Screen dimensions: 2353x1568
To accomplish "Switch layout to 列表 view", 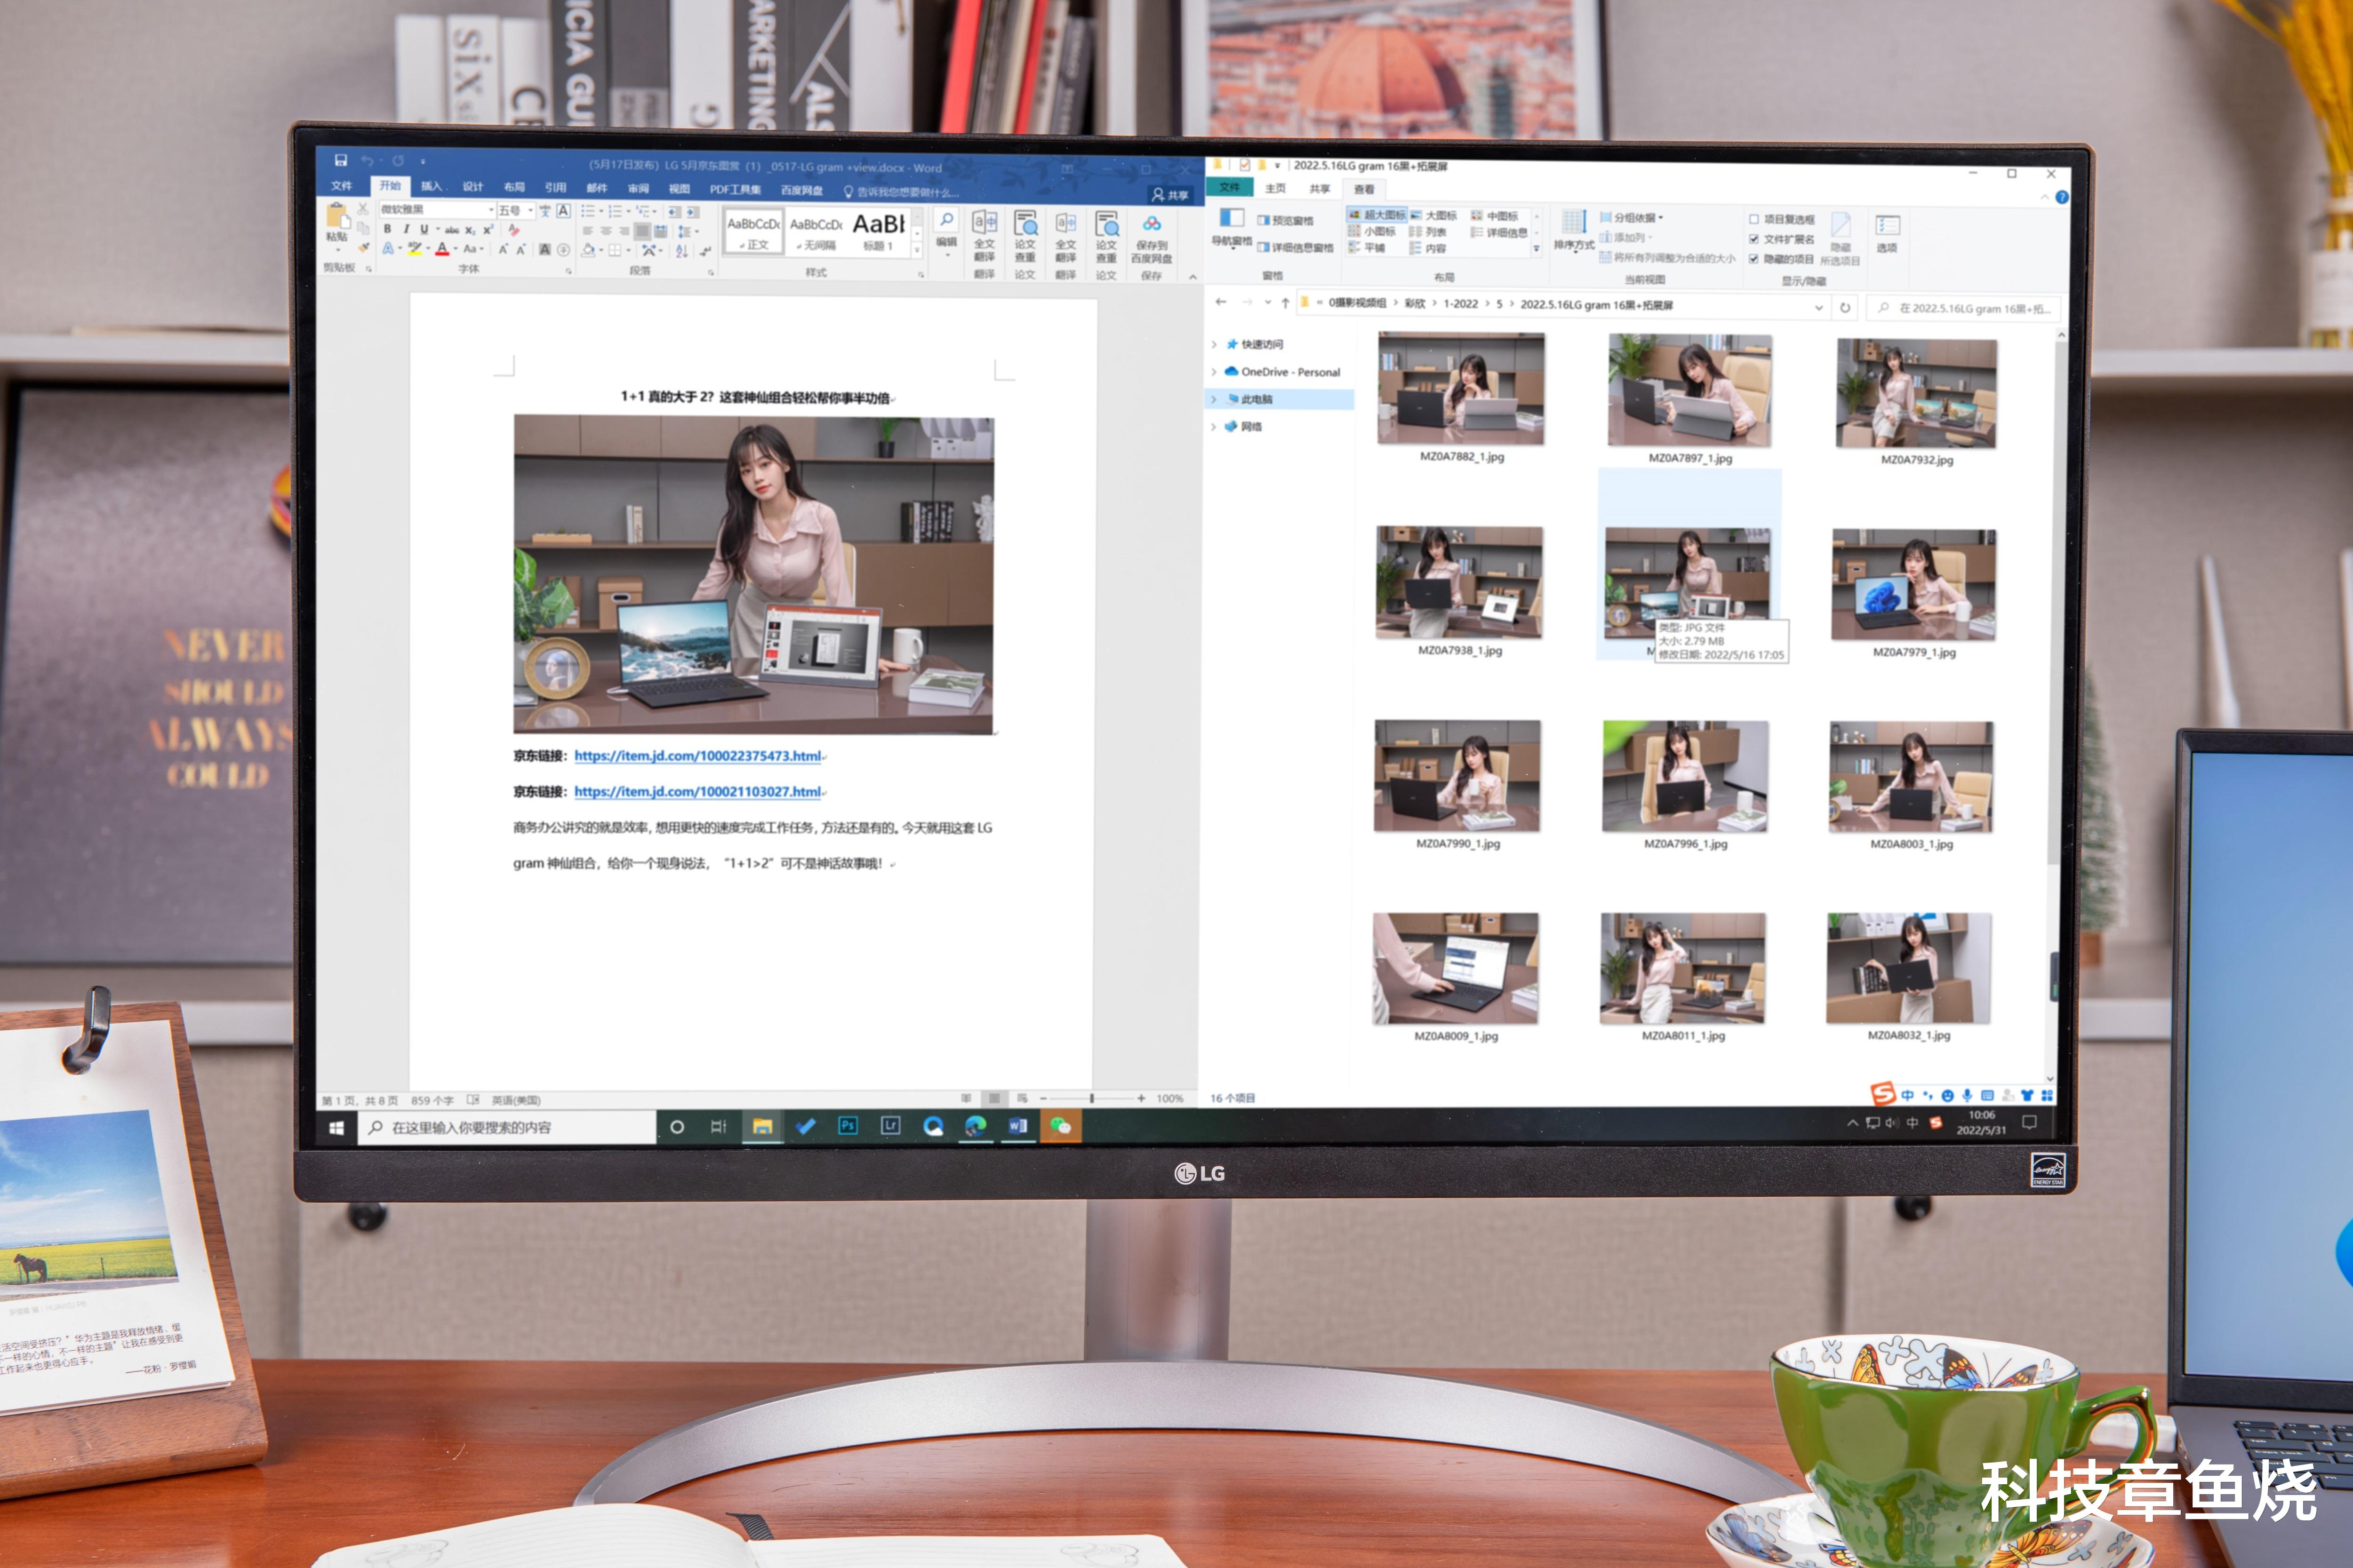I will 1428,232.
